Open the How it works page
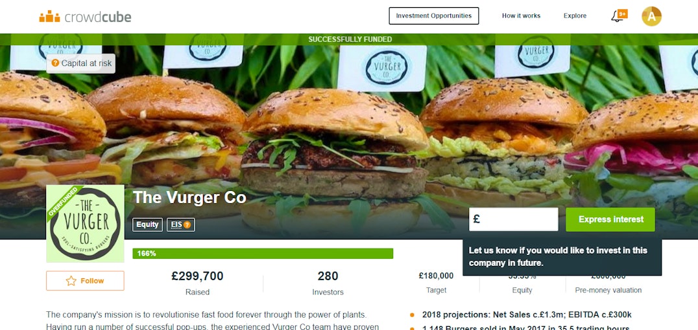This screenshot has width=698, height=330. pyautogui.click(x=521, y=16)
